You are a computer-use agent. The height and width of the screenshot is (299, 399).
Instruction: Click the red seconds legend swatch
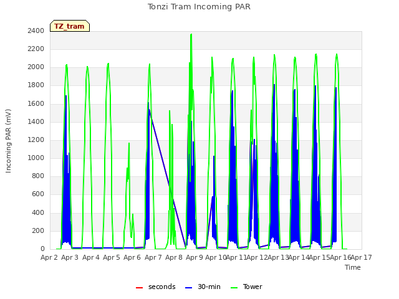coord(139,288)
